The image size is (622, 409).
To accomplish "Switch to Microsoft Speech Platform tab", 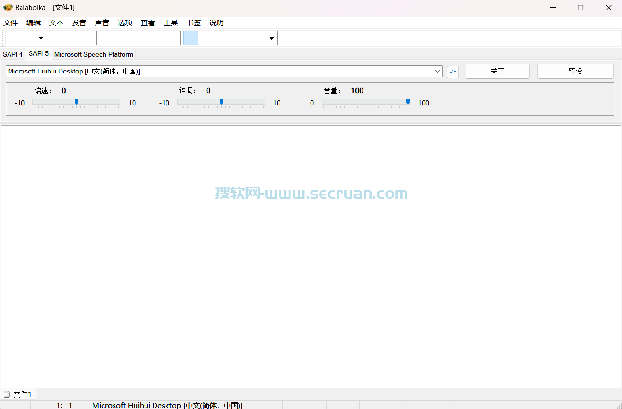I will [93, 54].
